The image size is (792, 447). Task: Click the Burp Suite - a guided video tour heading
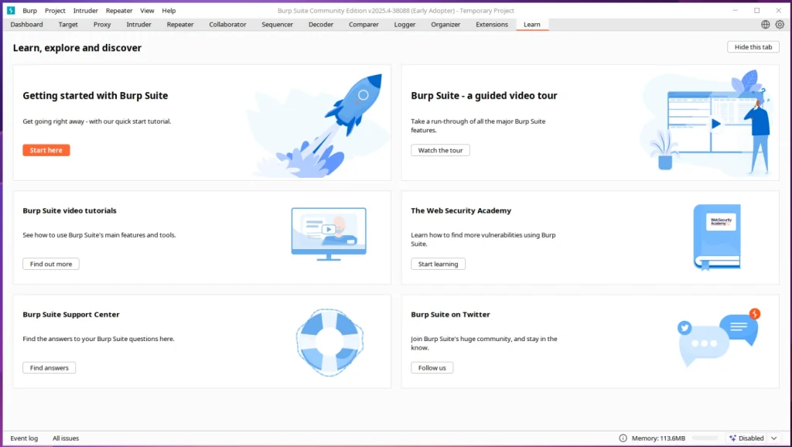click(x=484, y=95)
